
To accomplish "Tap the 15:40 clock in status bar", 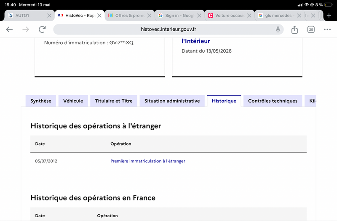I will [10, 5].
